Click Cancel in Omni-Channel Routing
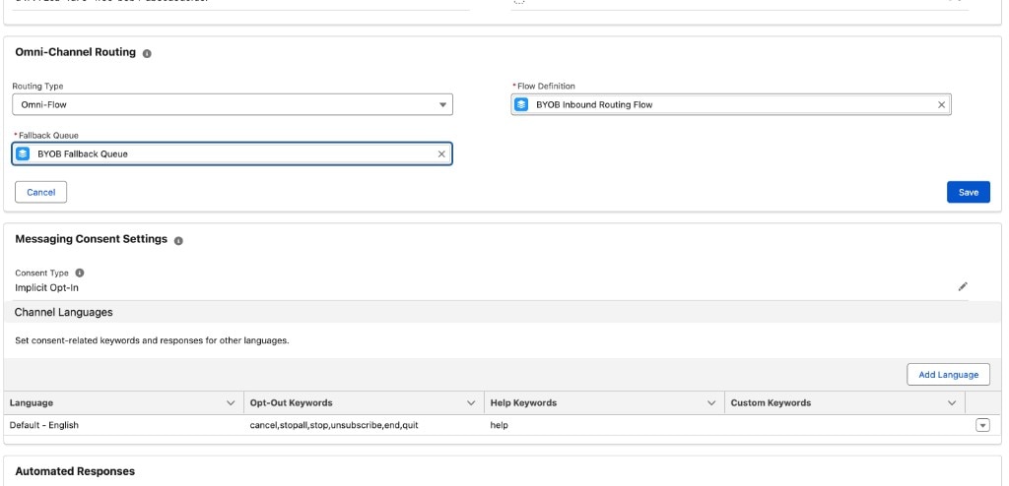Image resolution: width=1009 pixels, height=486 pixels. [41, 192]
